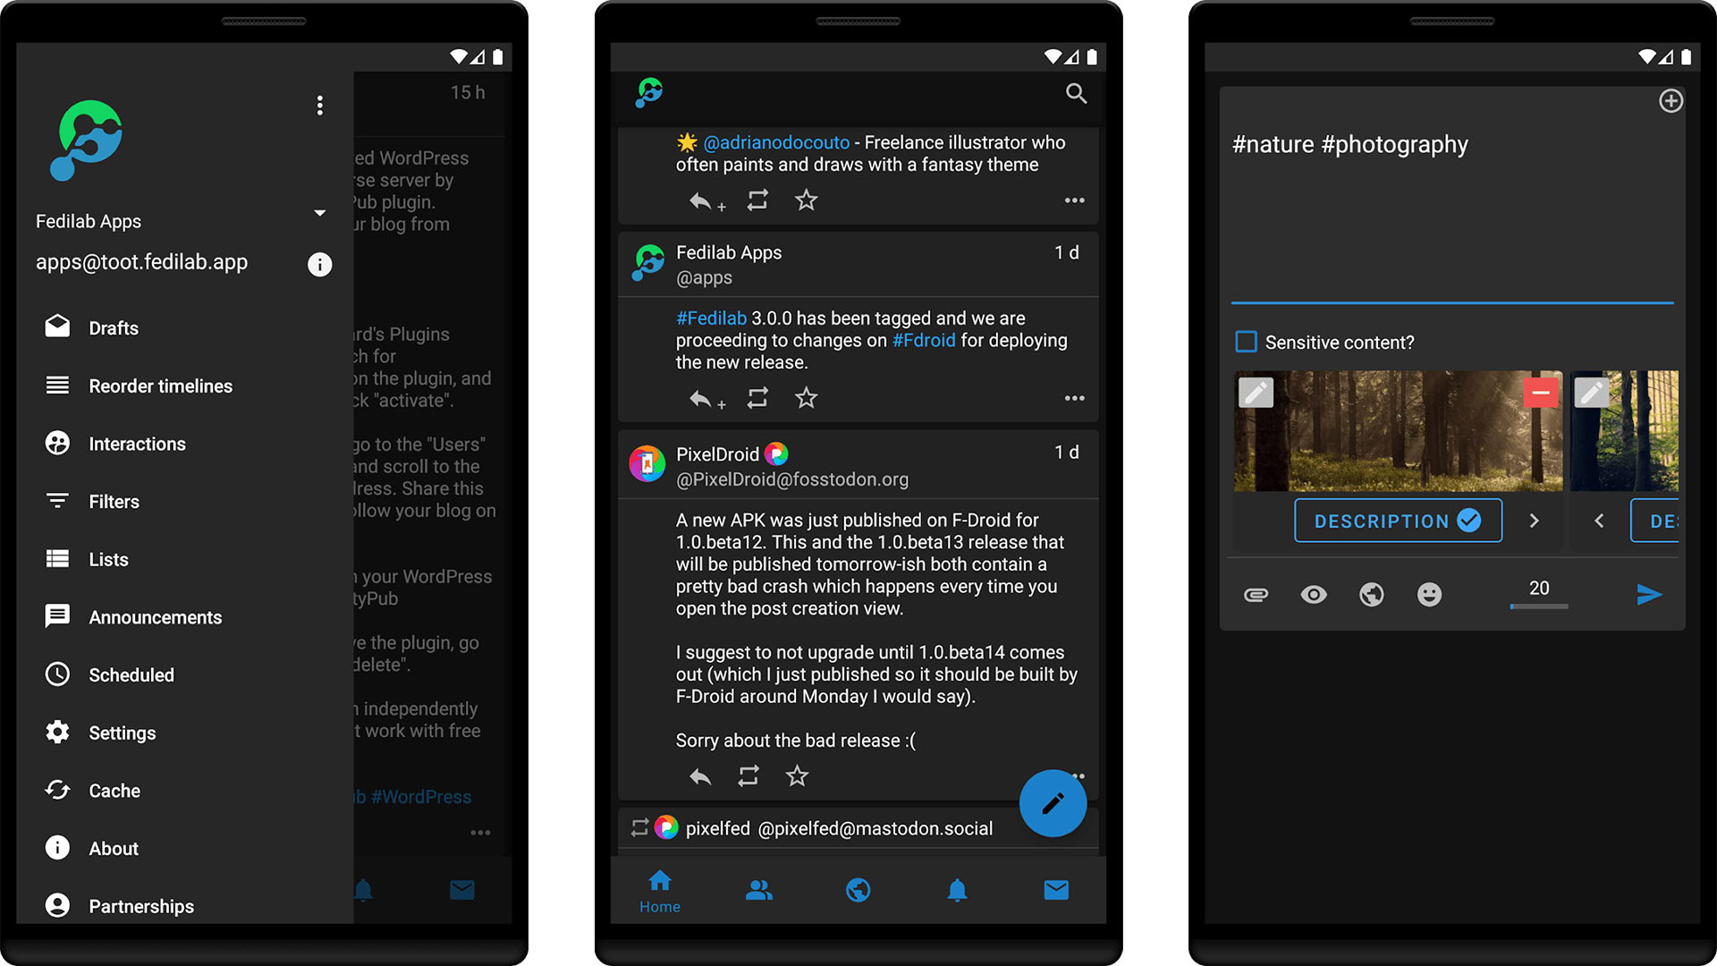
Task: Select the Interactions menu item
Action: (137, 444)
